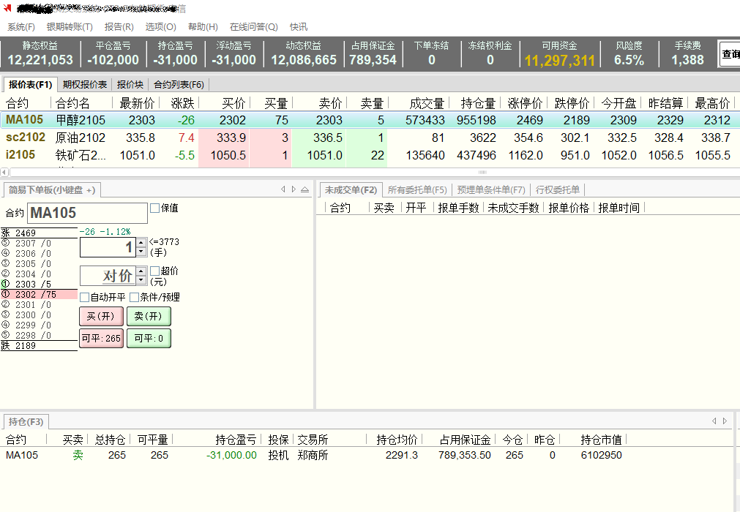Click the 涨 2469 limit-up price
740x512 pixels.
click(x=39, y=233)
